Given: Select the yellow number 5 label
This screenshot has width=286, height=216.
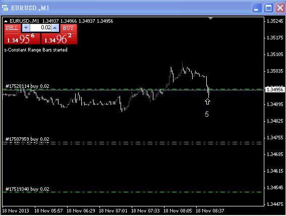Looking at the screenshot, I should click(207, 114).
